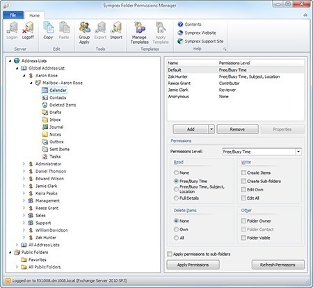
Task: Expand the Daniel Thomson node
Action: 24,171
